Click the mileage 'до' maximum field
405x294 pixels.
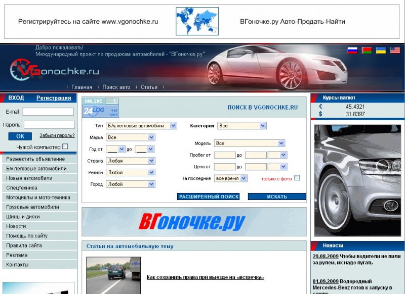coord(256,155)
